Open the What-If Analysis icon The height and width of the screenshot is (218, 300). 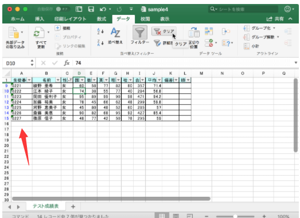(226, 43)
